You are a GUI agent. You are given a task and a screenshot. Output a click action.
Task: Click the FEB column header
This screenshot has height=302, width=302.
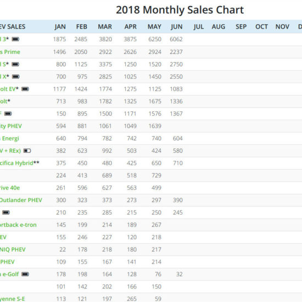82,26
